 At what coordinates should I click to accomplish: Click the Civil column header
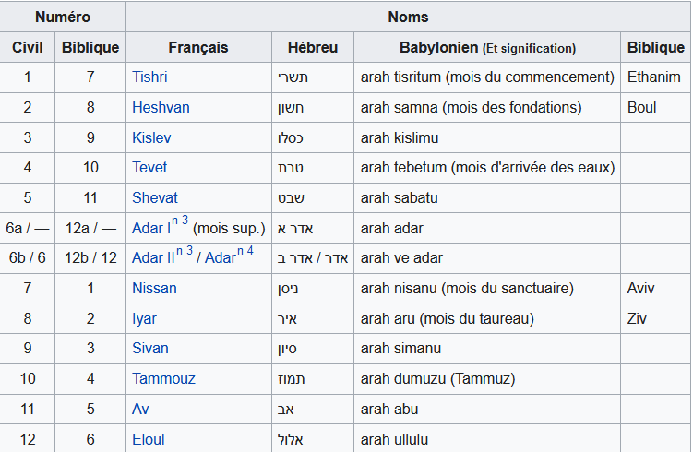pos(27,47)
